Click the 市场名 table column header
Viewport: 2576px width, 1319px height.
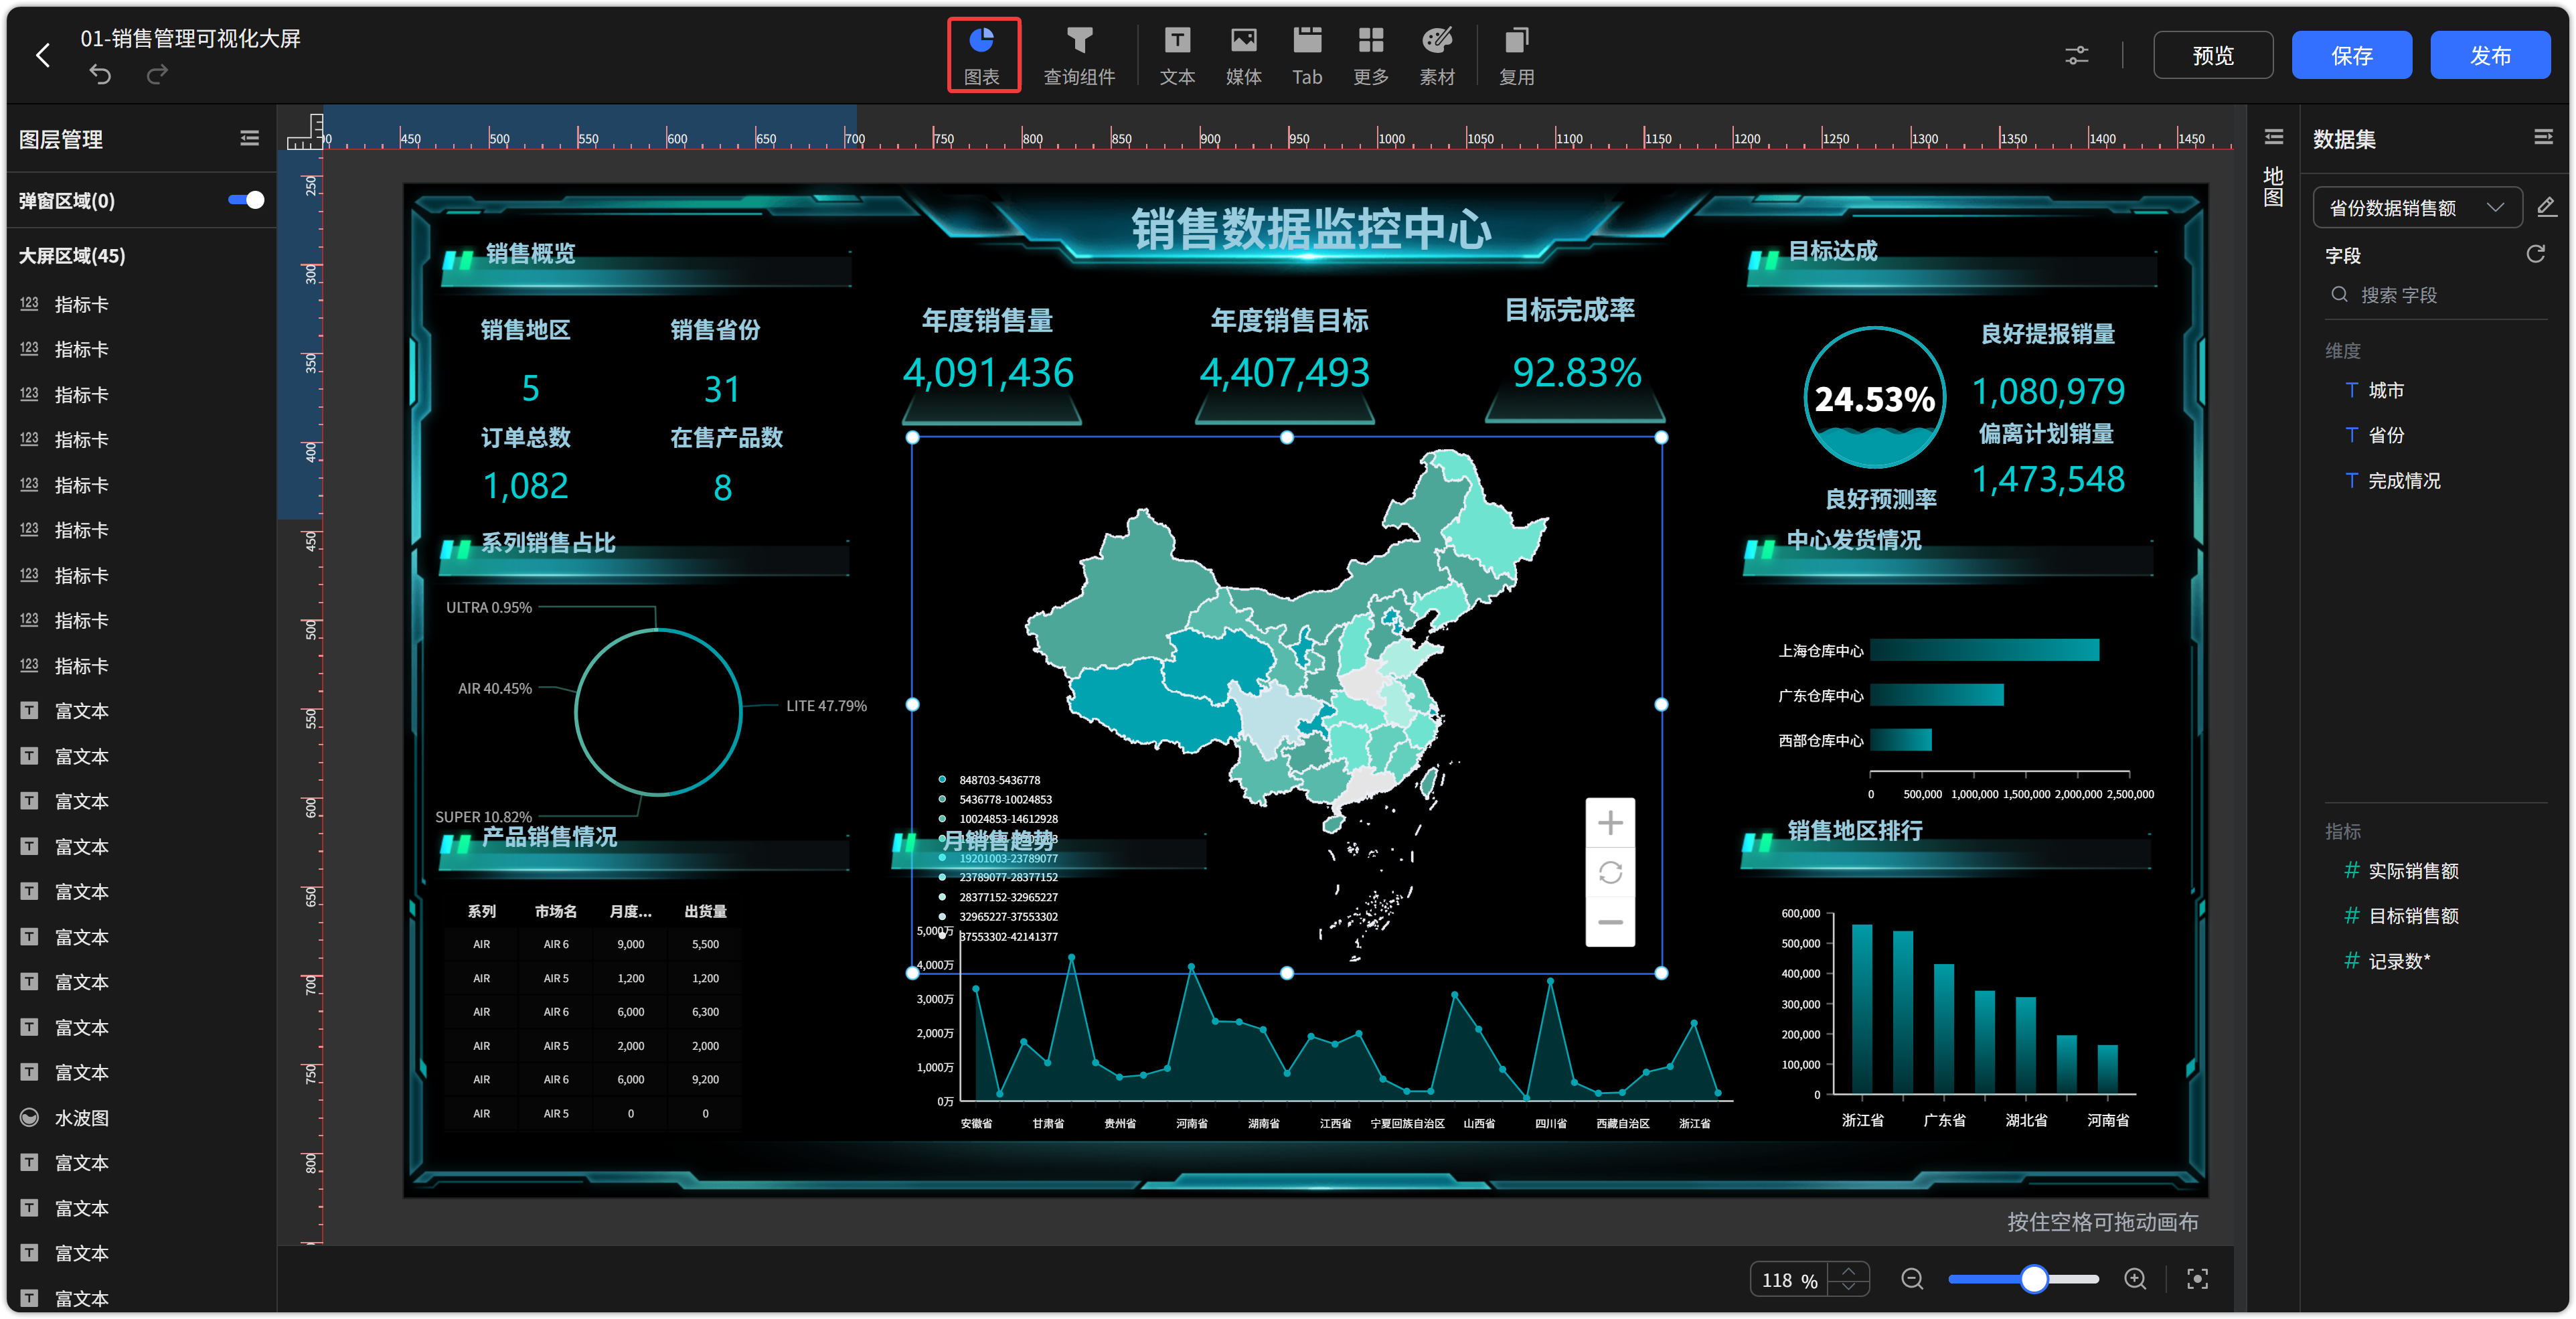point(555,911)
